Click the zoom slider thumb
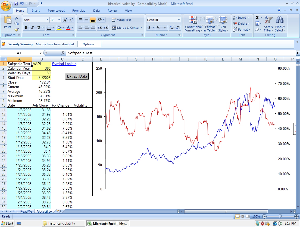The height and width of the screenshot is (227, 300). pos(280,216)
